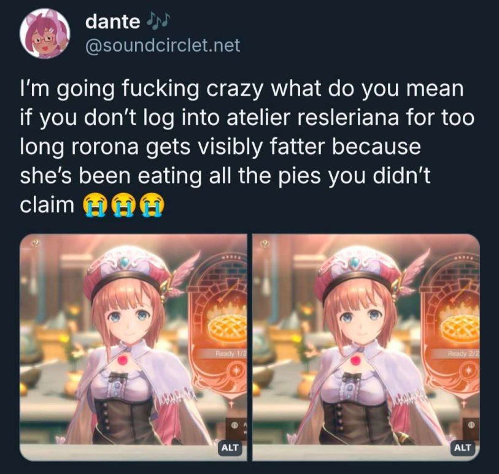Image resolution: width=499 pixels, height=474 pixels.
Task: Open the @soundcirclet.net handle link
Action: [x=162, y=45]
